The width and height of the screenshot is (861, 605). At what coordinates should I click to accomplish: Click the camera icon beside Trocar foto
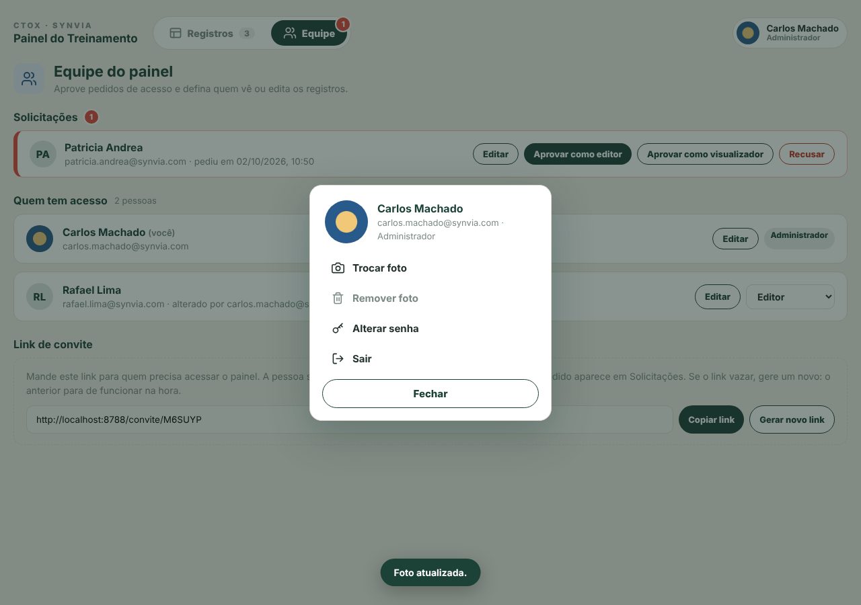tap(338, 268)
